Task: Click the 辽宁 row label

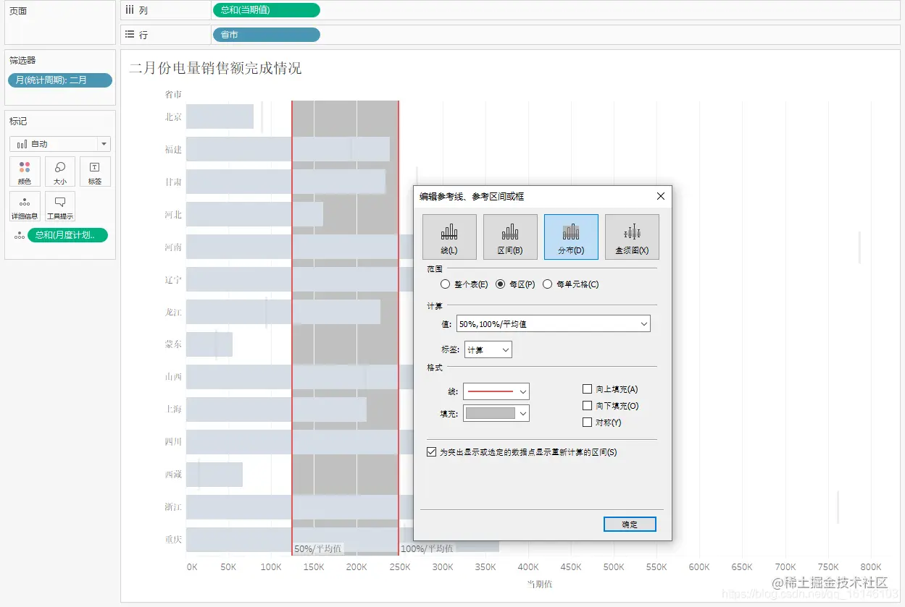Action: click(x=173, y=279)
